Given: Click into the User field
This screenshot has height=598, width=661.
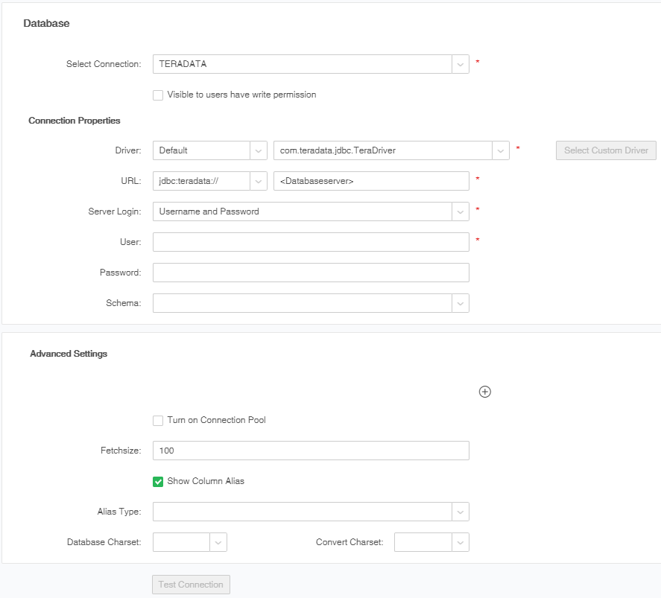Looking at the screenshot, I should [311, 242].
